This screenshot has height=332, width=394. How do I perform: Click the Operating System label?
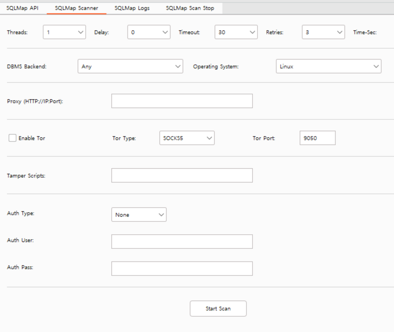(x=216, y=67)
